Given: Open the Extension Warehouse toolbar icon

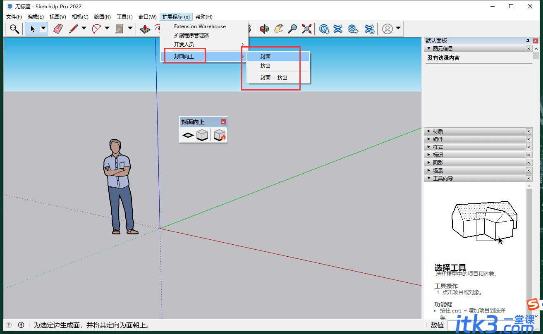Looking at the screenshot, I should tap(338, 29).
